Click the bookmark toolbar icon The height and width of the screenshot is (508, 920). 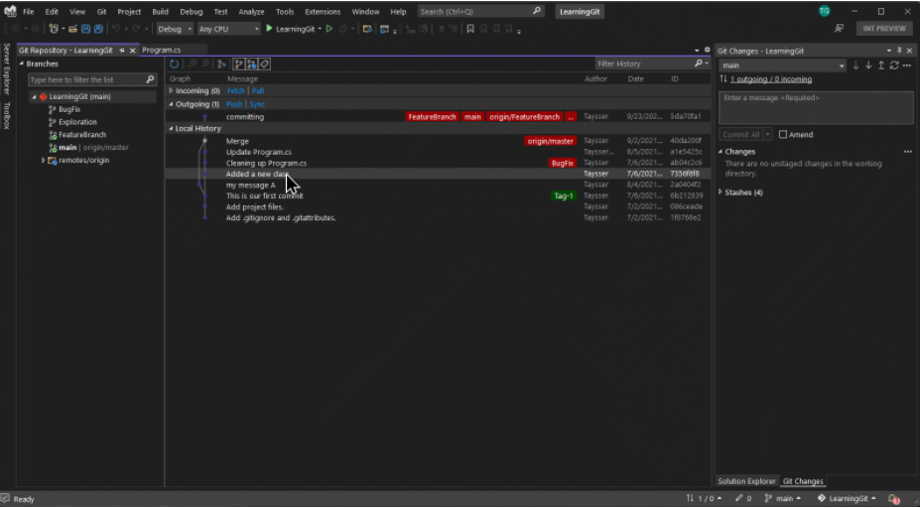470,29
